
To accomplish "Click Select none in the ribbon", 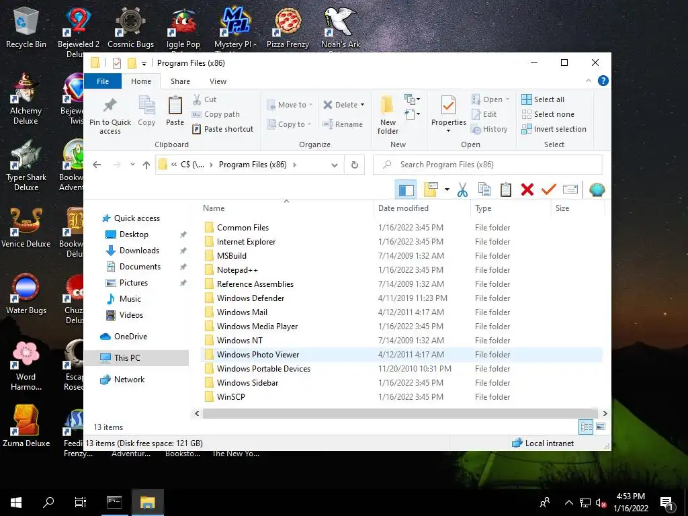I will pos(548,114).
